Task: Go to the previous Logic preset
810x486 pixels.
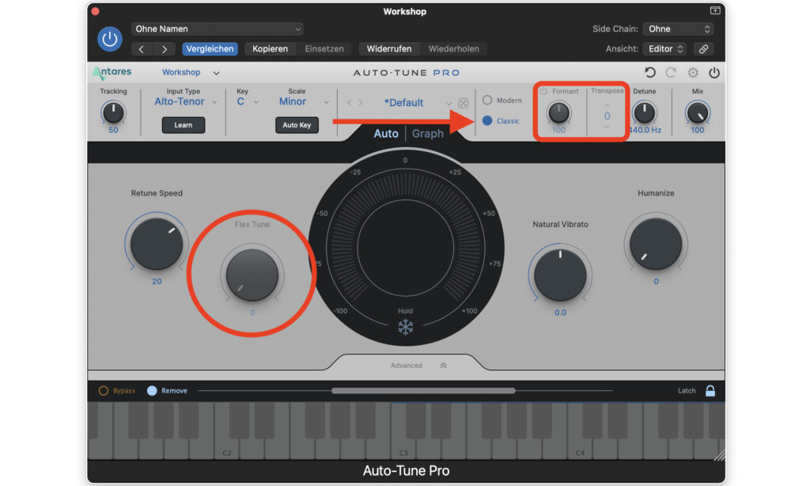Action: tap(141, 49)
